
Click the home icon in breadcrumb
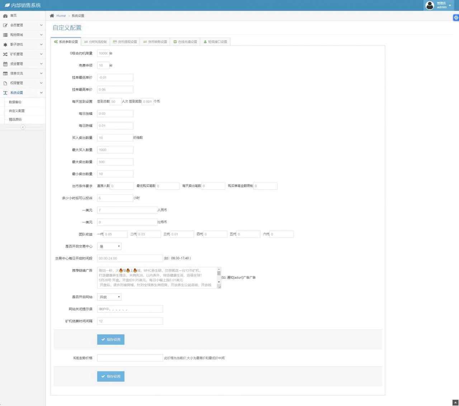click(x=52, y=16)
